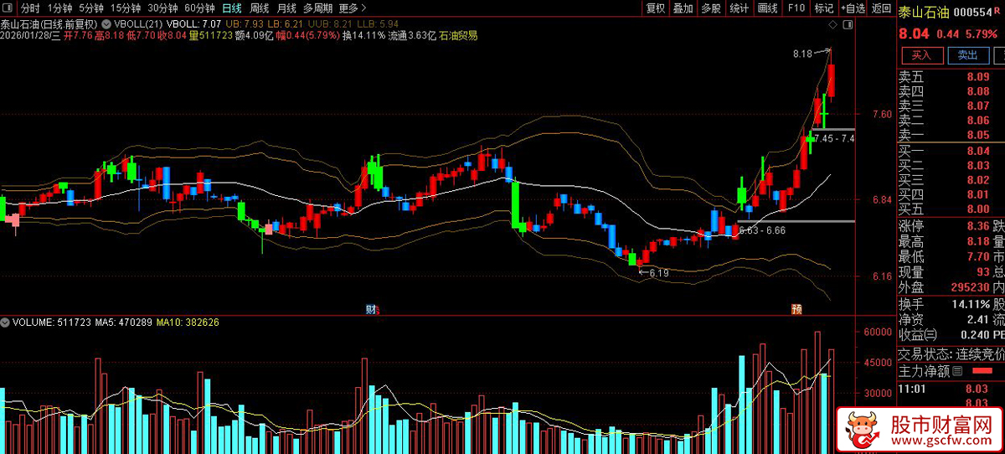1005x454 pixels.
Task: Click the 叠加 overlay button
Action: (683, 8)
